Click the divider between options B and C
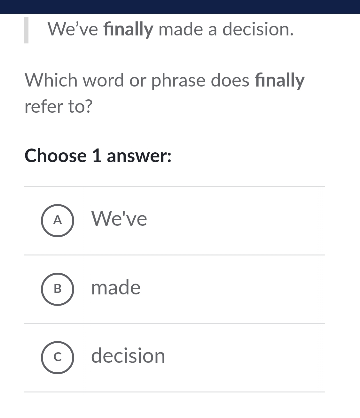 (175, 323)
